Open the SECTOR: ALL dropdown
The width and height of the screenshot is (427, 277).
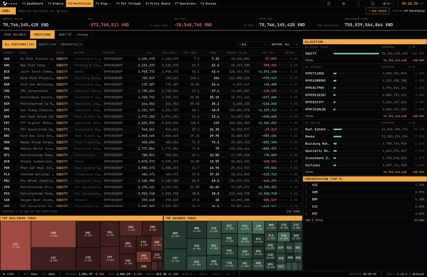point(285,44)
